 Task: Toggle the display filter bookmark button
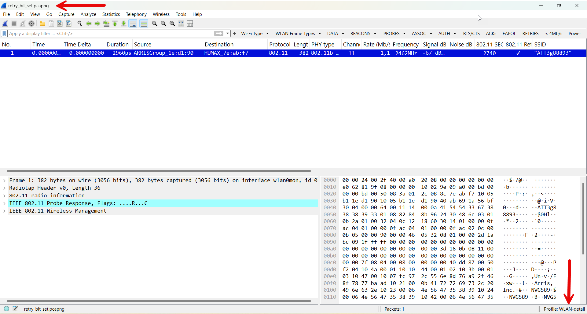[4, 34]
